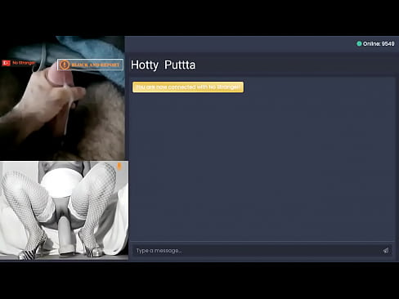Click the 'No Stranger' name label
This screenshot has width=399, height=299.
click(x=24, y=63)
